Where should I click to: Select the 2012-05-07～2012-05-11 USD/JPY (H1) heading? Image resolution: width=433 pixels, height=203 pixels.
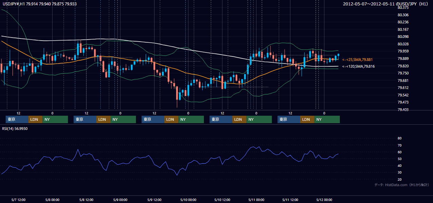click(x=386, y=4)
